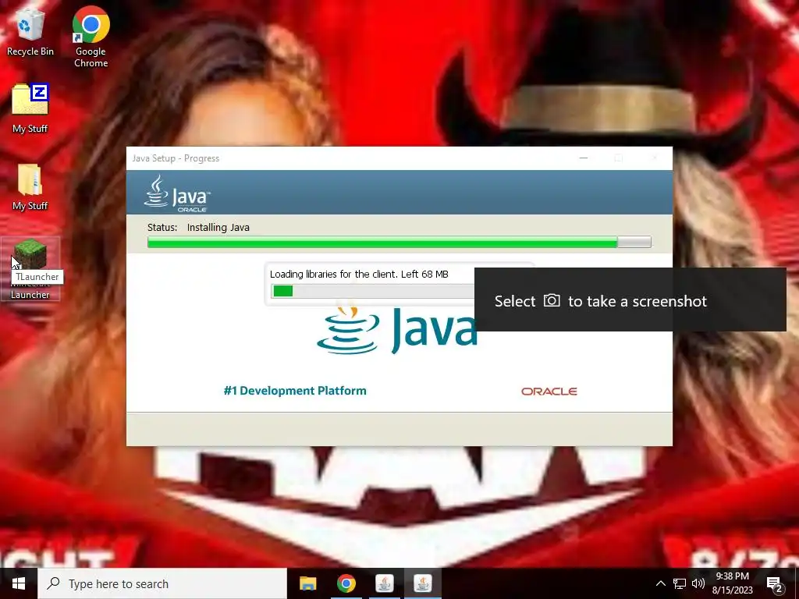
Task: Click the 'Installing Java' status text
Action: 218,228
